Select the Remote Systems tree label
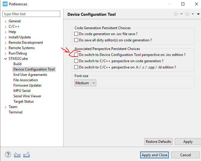Viewport: 201px width, 161px height. (x=22, y=48)
